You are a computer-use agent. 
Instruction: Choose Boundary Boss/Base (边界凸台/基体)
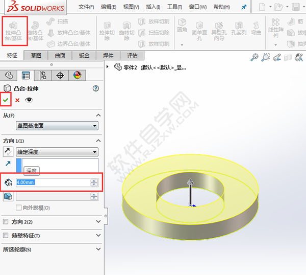pyautogui.click(x=69, y=44)
